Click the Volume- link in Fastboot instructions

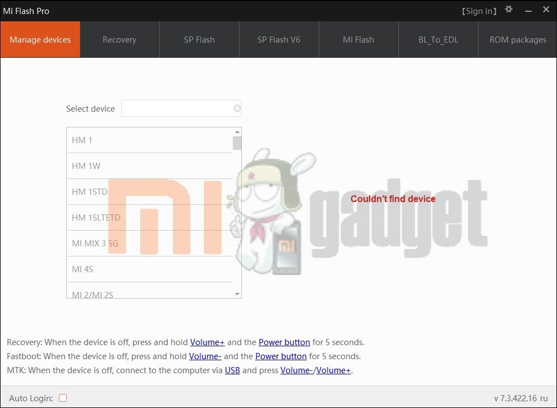point(205,356)
